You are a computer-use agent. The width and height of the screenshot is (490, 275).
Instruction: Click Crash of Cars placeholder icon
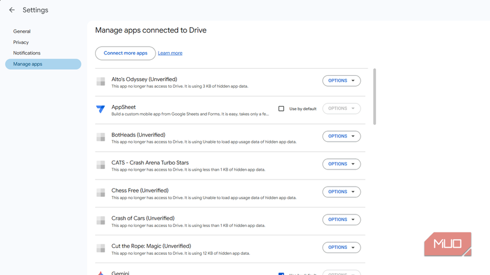[100, 220]
